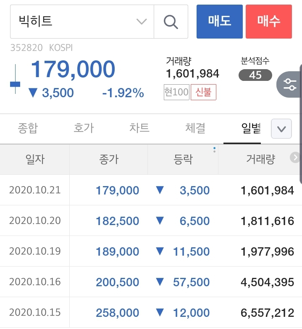The width and height of the screenshot is (302, 329).
Task: Open the floating filter settings icon
Action: pyautogui.click(x=290, y=84)
